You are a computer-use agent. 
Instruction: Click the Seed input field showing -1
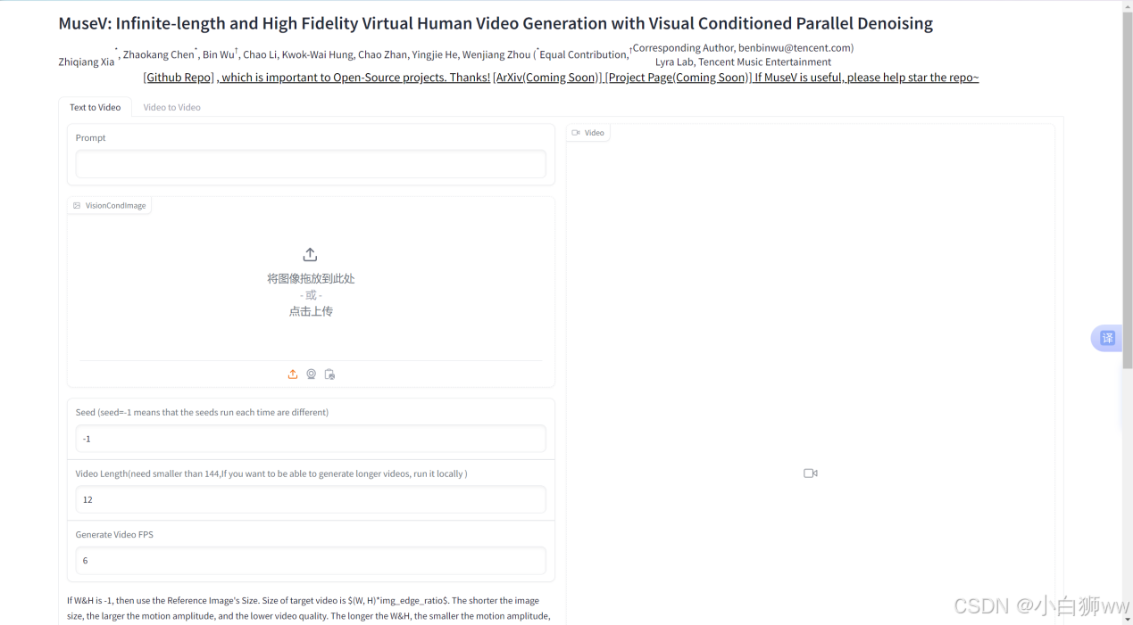click(311, 439)
